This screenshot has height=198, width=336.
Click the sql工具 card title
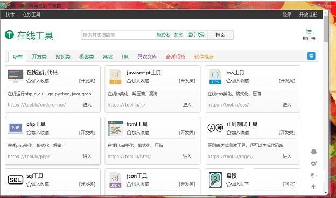point(35,176)
